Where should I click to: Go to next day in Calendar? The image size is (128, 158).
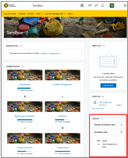(x=121, y=125)
